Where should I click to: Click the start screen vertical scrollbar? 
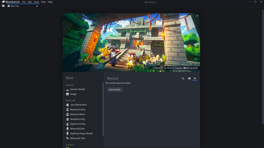pyautogui.click(x=263, y=67)
